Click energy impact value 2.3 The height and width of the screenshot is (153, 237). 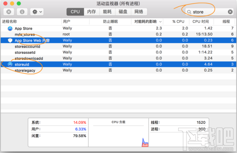point(159,28)
